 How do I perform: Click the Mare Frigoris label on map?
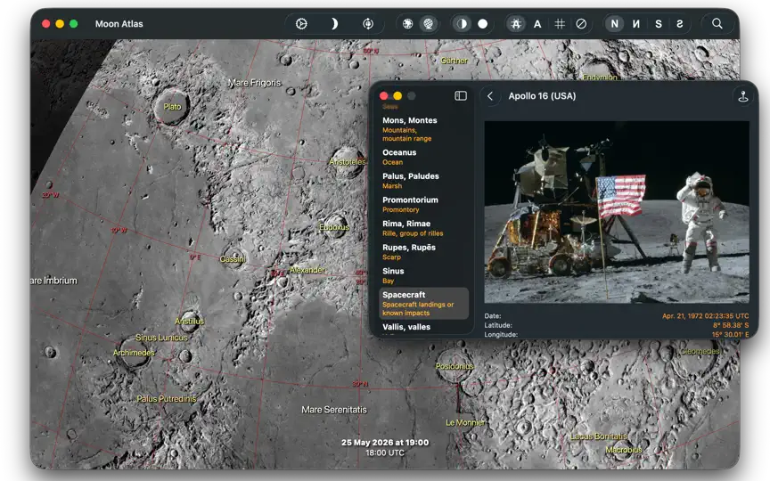pos(254,83)
